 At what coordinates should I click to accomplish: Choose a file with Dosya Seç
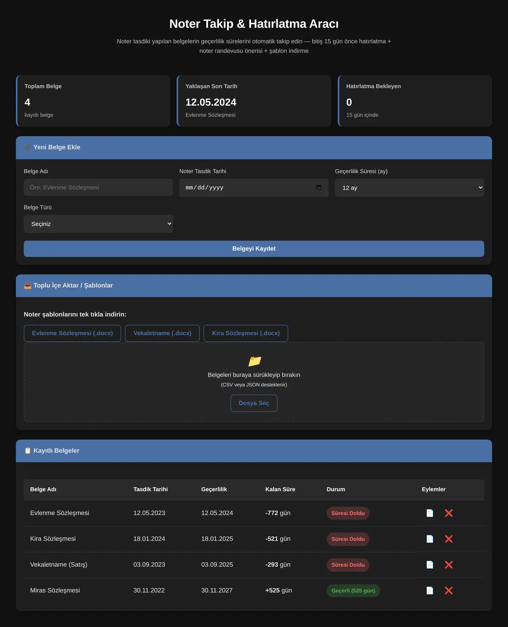point(254,403)
